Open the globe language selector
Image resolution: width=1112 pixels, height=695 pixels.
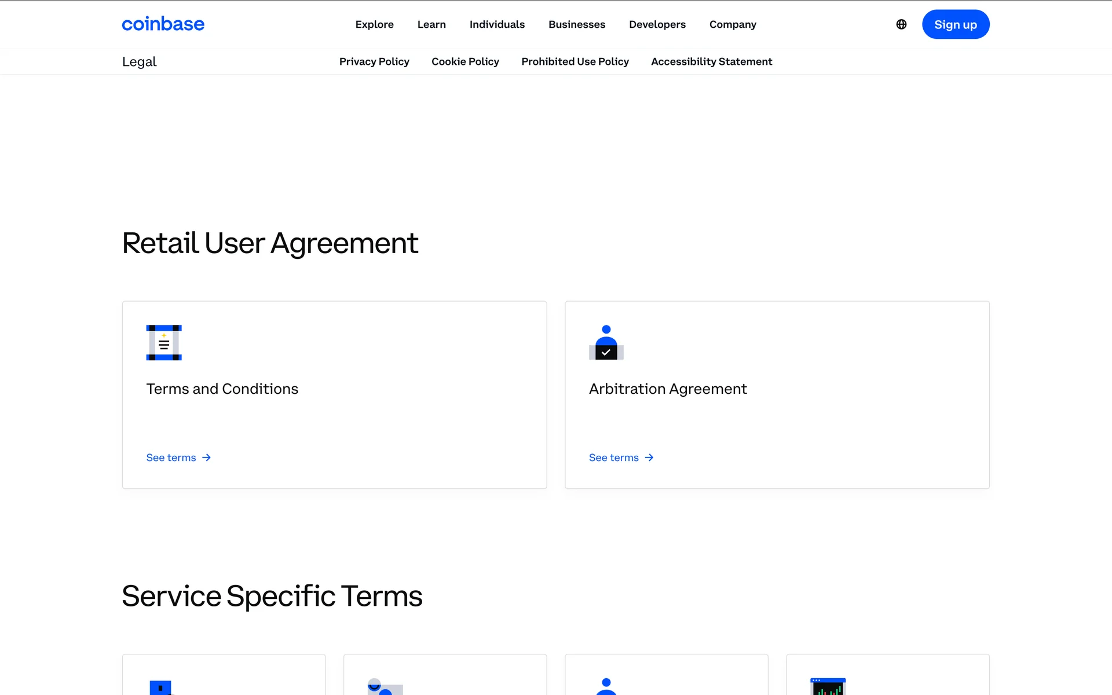coord(901,24)
